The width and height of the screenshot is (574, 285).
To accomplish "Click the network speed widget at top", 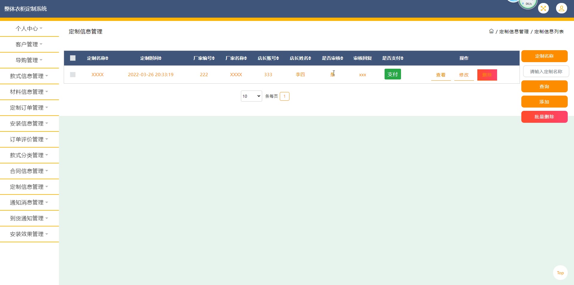I will (528, 4).
